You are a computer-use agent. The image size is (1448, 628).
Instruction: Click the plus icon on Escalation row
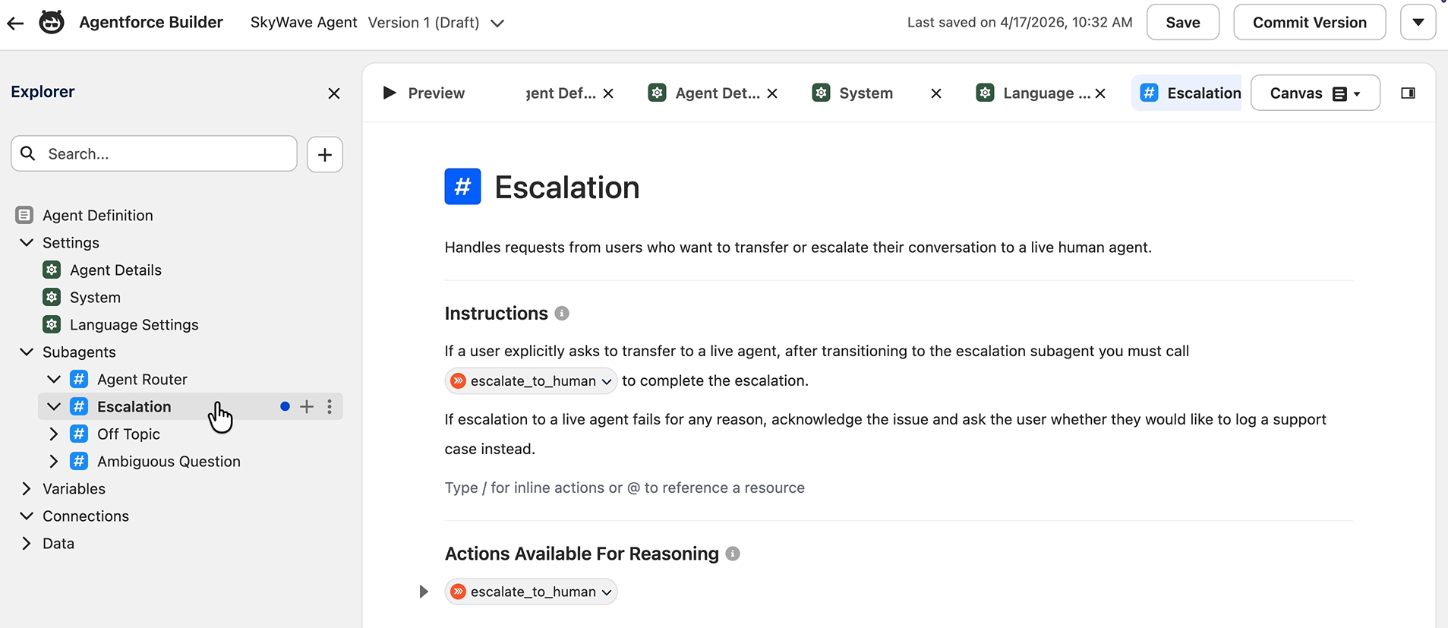click(307, 407)
